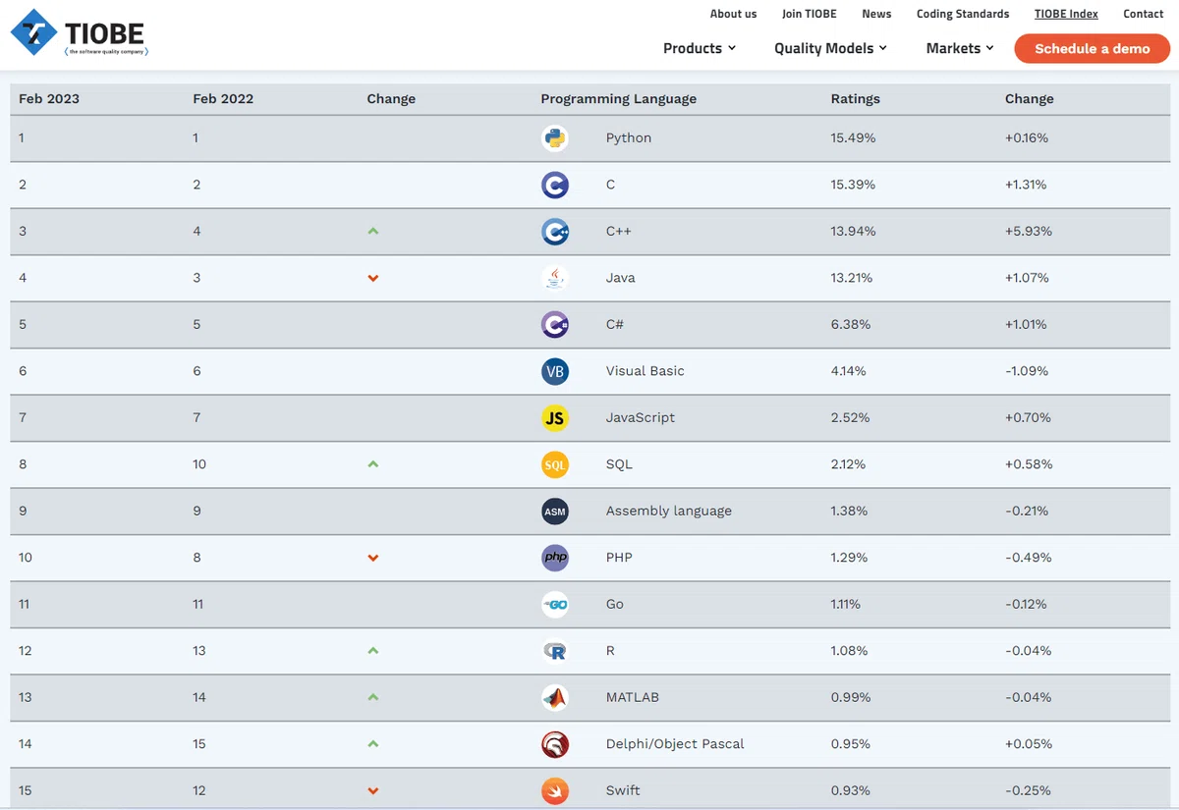The height and width of the screenshot is (810, 1179).
Task: Click the C++ language logo icon
Action: tap(555, 231)
